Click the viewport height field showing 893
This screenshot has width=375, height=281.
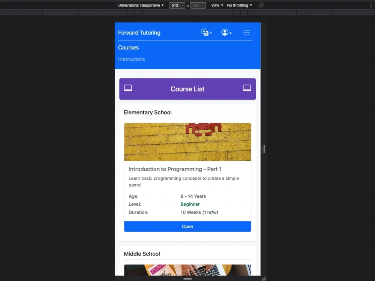pyautogui.click(x=198, y=5)
